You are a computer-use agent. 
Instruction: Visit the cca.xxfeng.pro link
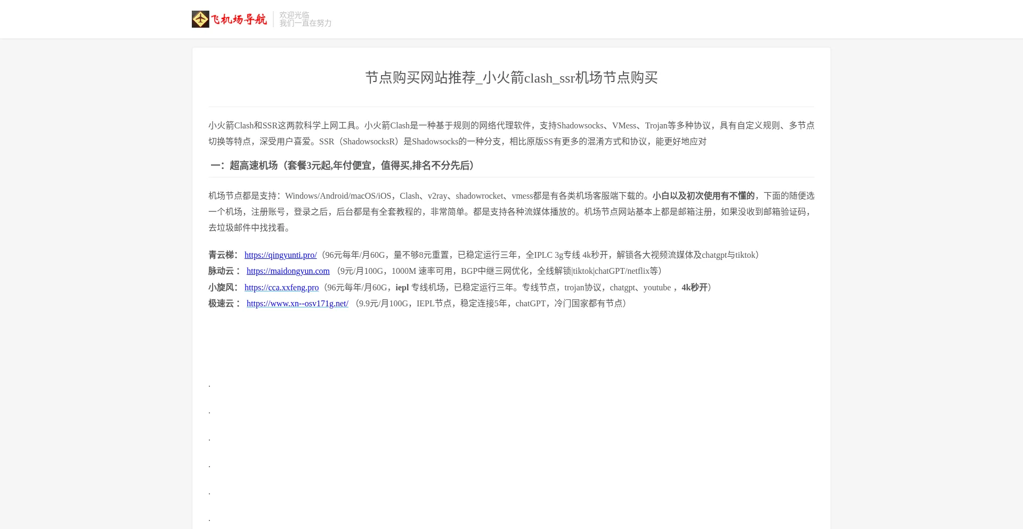tap(281, 288)
